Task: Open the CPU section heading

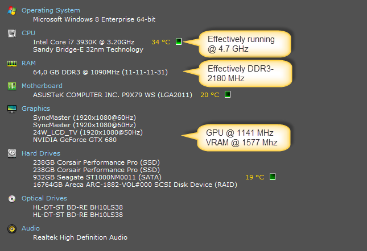Action: tap(28, 33)
